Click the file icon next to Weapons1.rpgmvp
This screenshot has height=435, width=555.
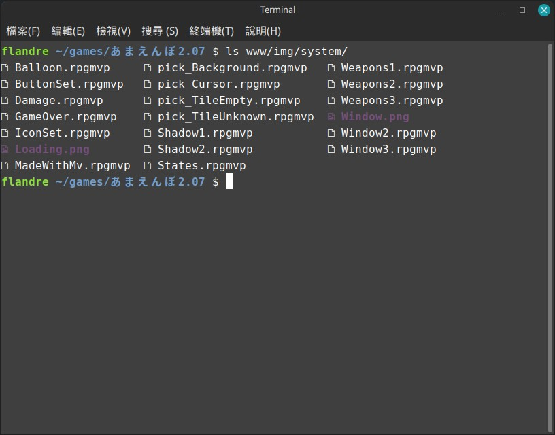click(x=332, y=67)
